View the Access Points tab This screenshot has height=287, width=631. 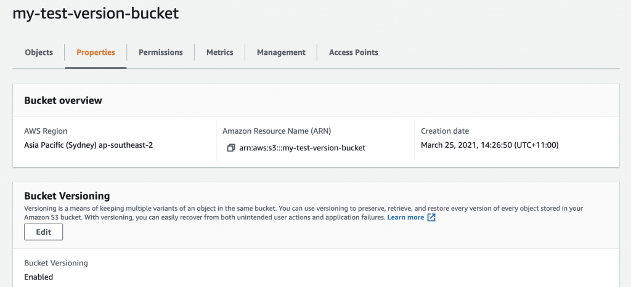pyautogui.click(x=353, y=52)
